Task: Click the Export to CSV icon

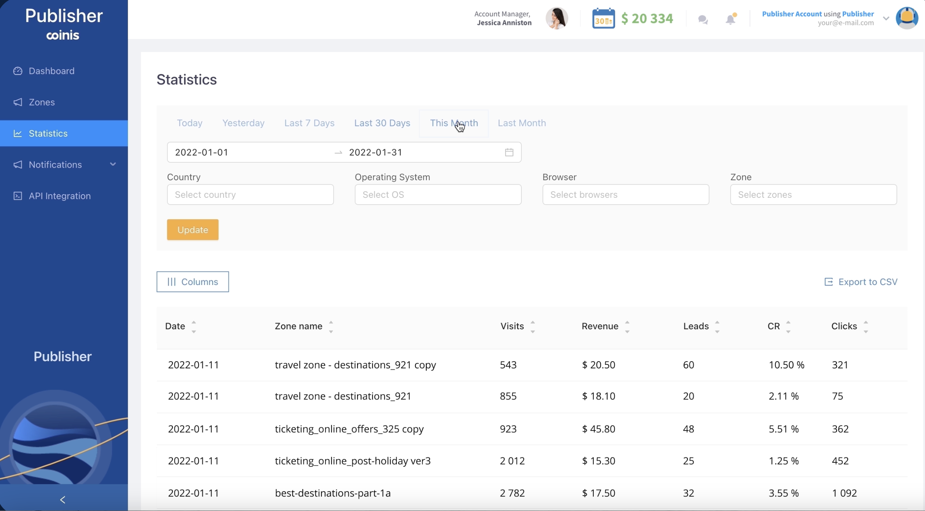Action: [828, 282]
